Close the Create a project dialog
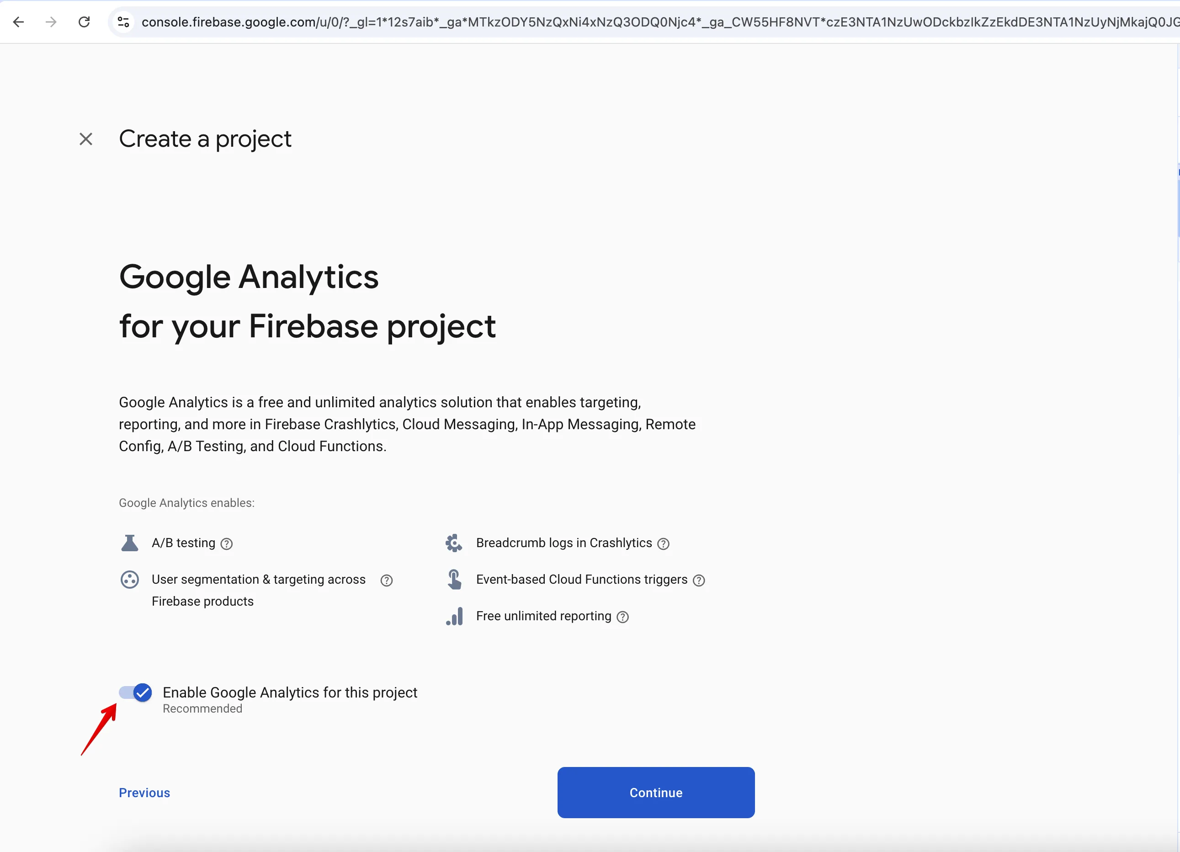1180x852 pixels. point(86,139)
